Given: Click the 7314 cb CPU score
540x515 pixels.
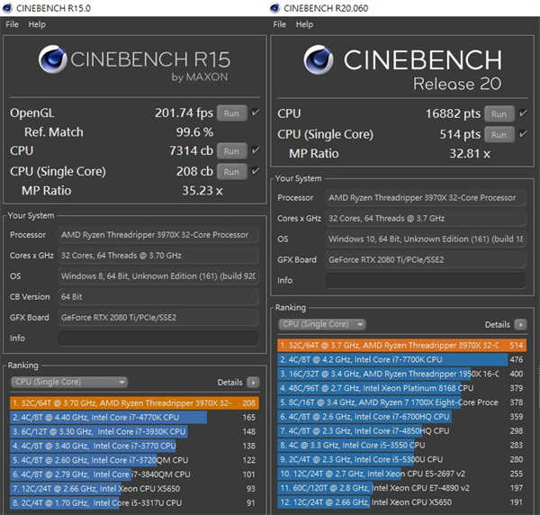Looking at the screenshot, I should coord(191,151).
